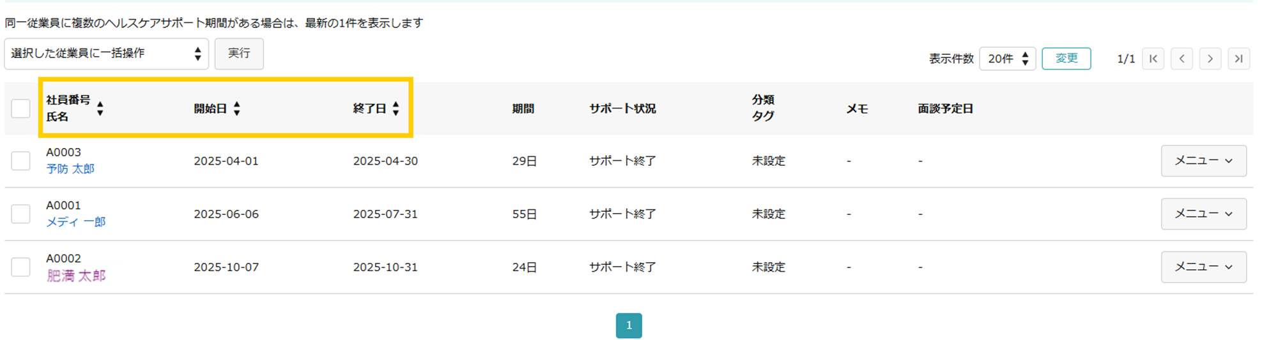Sort by 終了日 arrows
This screenshot has width=1278, height=340.
point(396,108)
